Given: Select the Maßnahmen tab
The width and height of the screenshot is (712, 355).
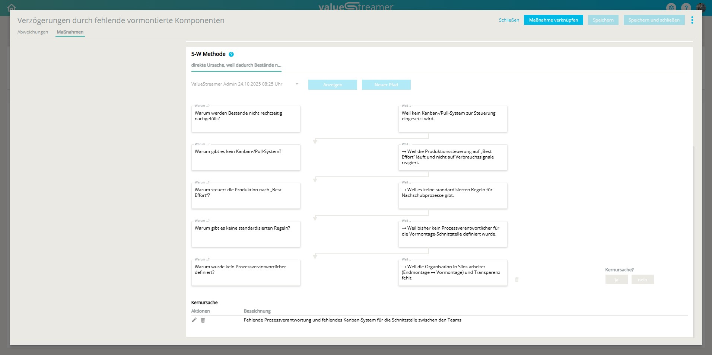Looking at the screenshot, I should [x=70, y=32].
